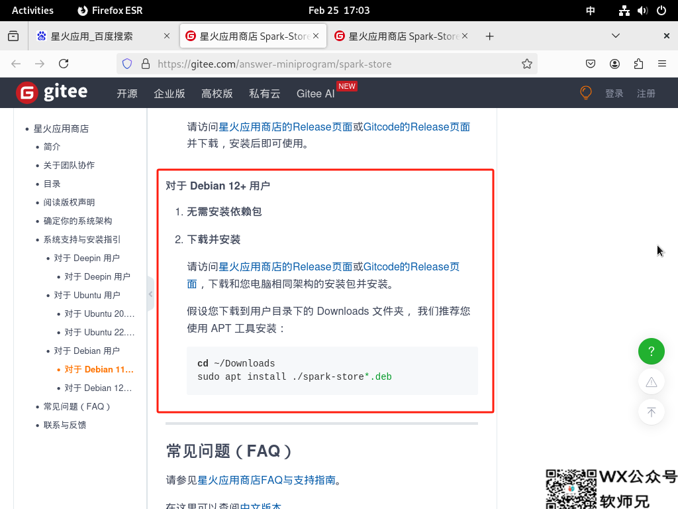Open 私有云 in Gitee navigation
This screenshot has width=678, height=509.
click(x=265, y=93)
